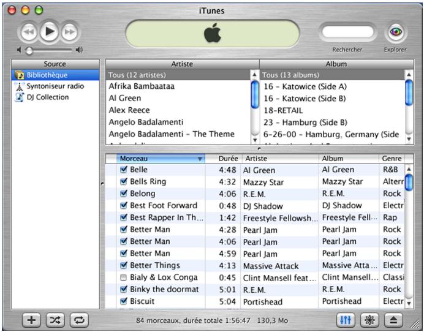The image size is (424, 332).
Task: Click the Apple logo status display
Action: (x=212, y=33)
